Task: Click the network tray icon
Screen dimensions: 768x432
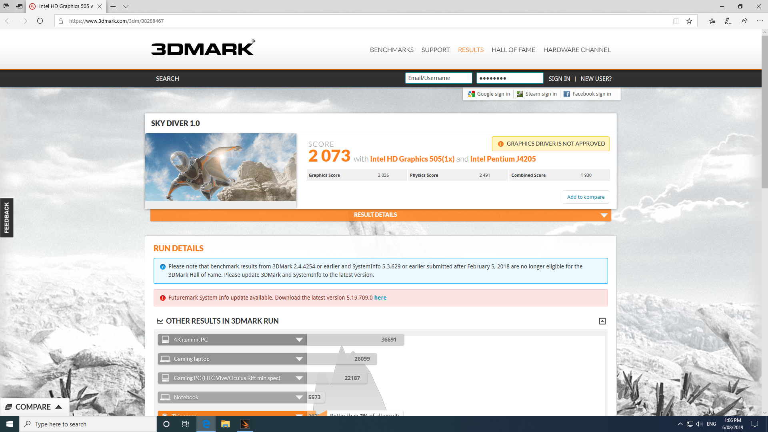Action: click(x=690, y=424)
